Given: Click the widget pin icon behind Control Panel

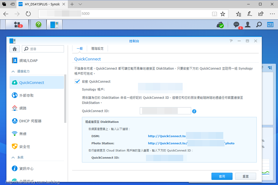Looking at the screenshot, I should (x=270, y=68).
